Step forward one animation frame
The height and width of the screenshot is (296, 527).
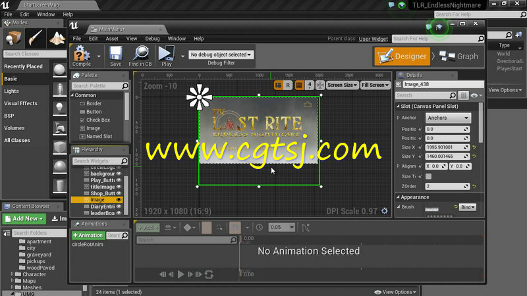coord(190,274)
